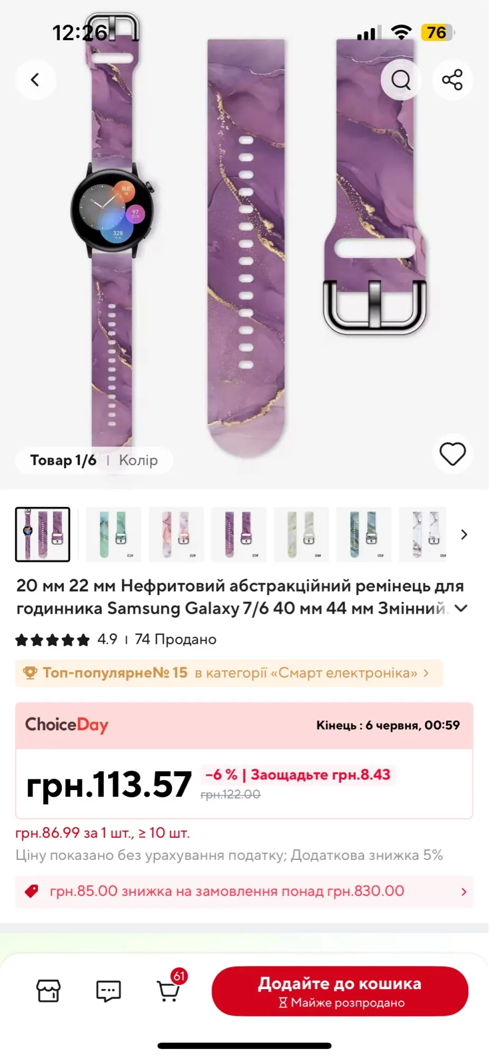Image resolution: width=489 pixels, height=1059 pixels.
Task: Expand the full product title
Action: point(461,608)
